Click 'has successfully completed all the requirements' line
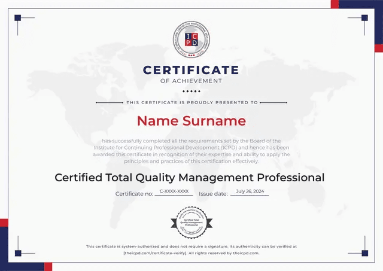The height and width of the screenshot is (271, 383). tap(191, 141)
